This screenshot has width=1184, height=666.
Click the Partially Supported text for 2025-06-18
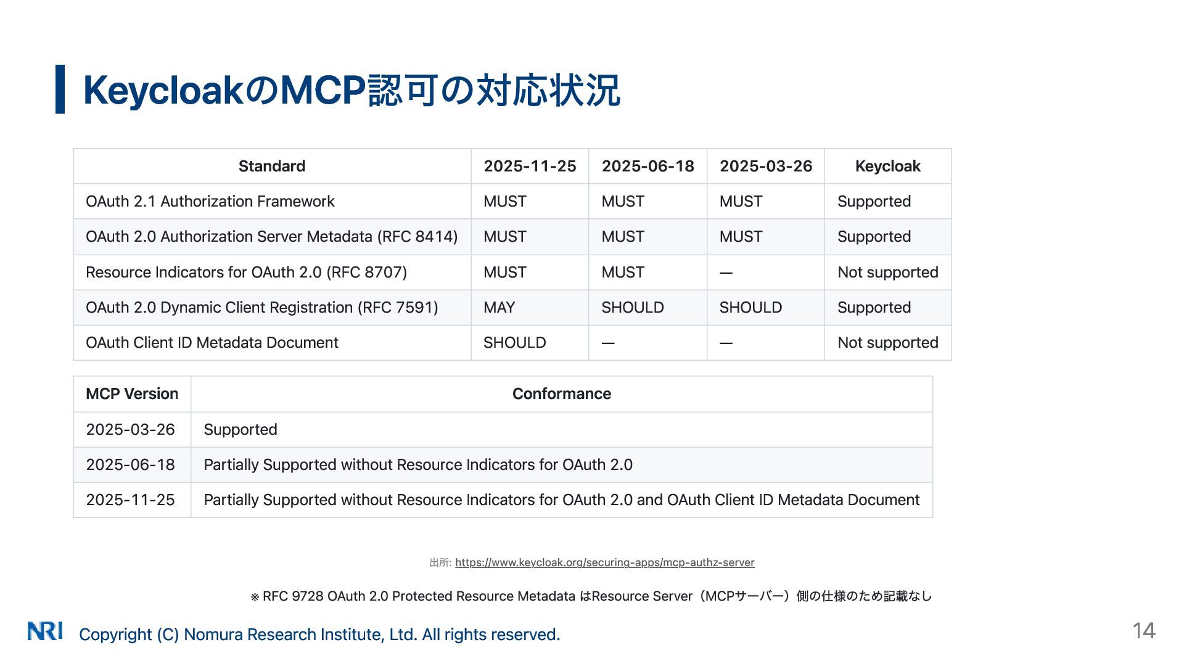tap(417, 465)
